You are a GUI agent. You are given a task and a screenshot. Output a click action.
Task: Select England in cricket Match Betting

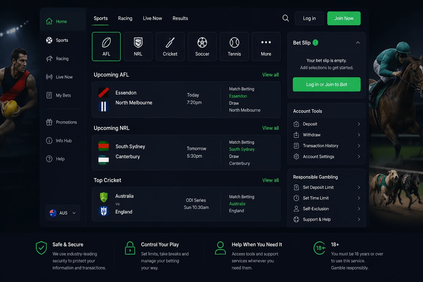(x=236, y=211)
